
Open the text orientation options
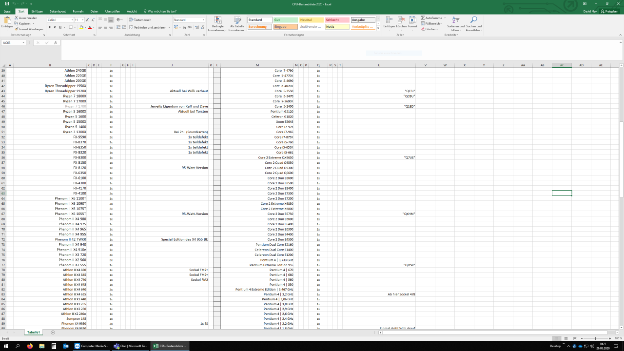point(119,20)
